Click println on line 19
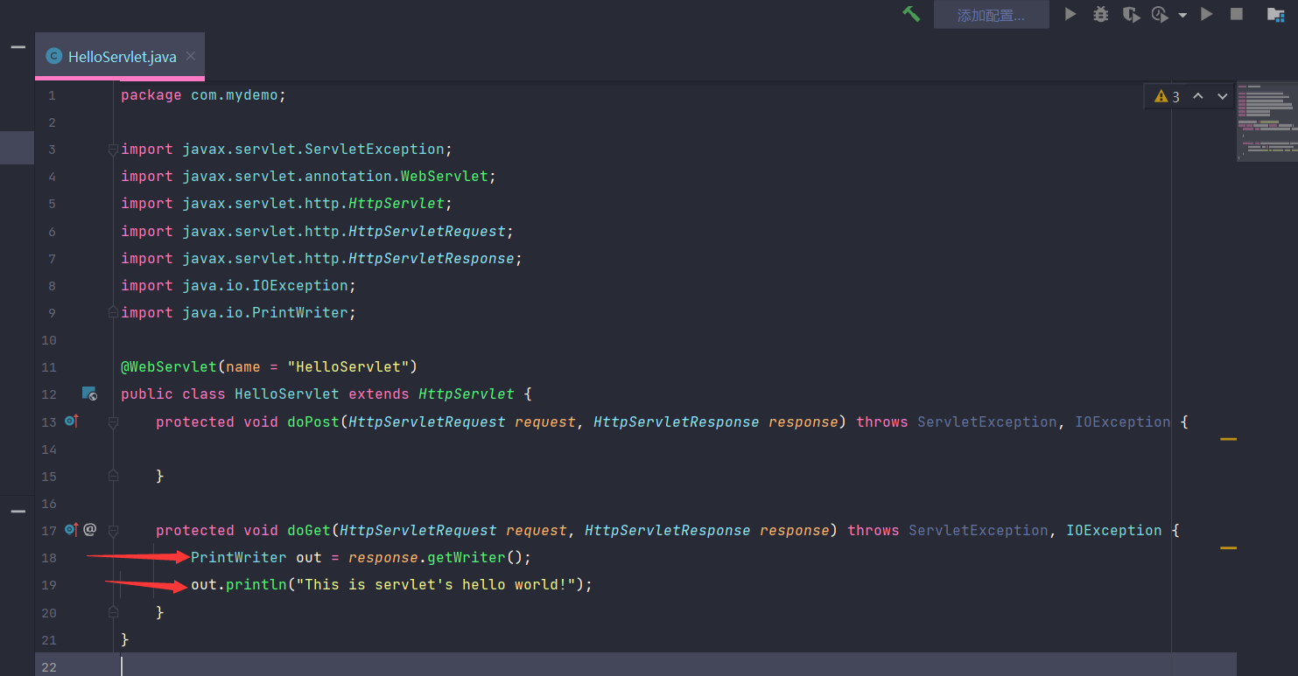The width and height of the screenshot is (1298, 676). [x=256, y=585]
